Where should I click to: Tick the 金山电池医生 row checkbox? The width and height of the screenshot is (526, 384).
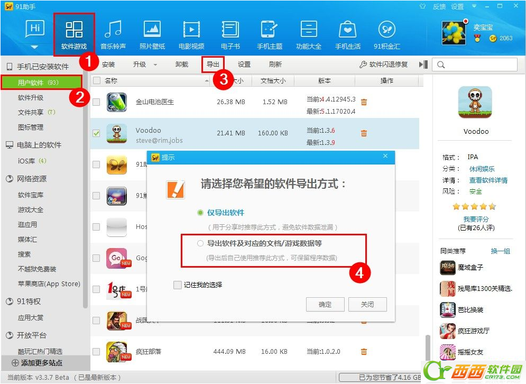[x=96, y=102]
